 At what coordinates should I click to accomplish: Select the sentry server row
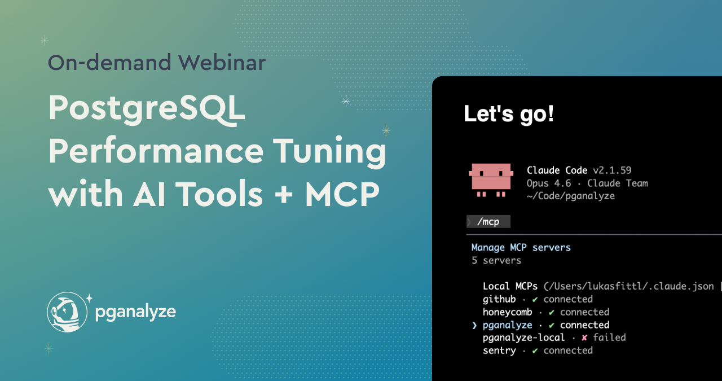pos(538,351)
